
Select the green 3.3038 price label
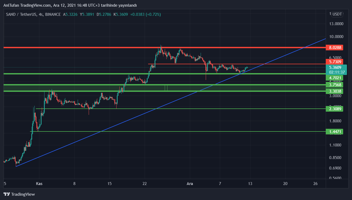[335, 91]
